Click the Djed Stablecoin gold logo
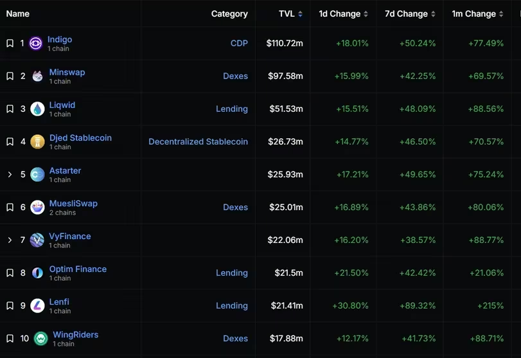The width and height of the screenshot is (521, 358). coord(37,141)
